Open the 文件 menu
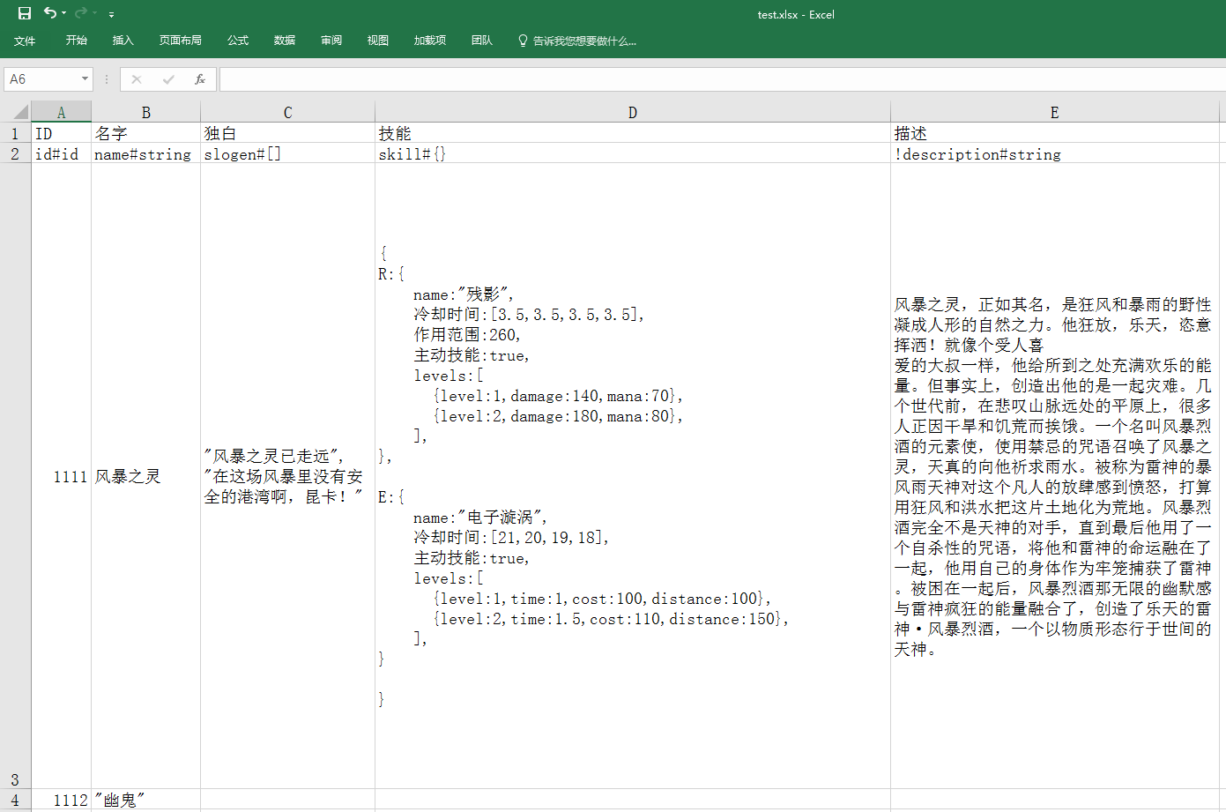Image resolution: width=1226 pixels, height=812 pixels. coord(25,41)
